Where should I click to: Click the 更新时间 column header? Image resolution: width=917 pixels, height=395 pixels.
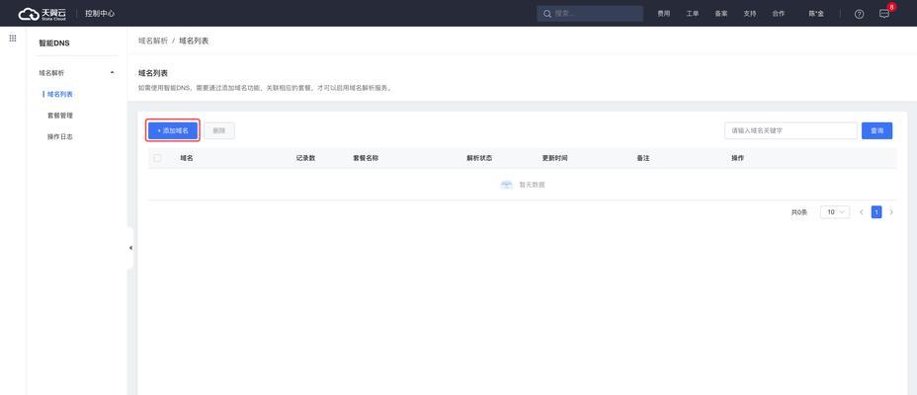[555, 158]
